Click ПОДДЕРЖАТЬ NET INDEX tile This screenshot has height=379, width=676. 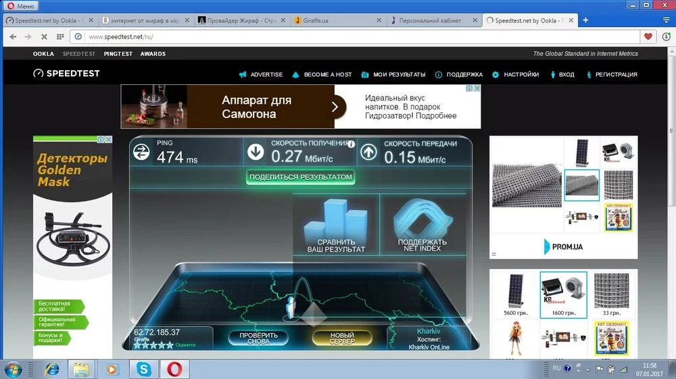click(422, 225)
